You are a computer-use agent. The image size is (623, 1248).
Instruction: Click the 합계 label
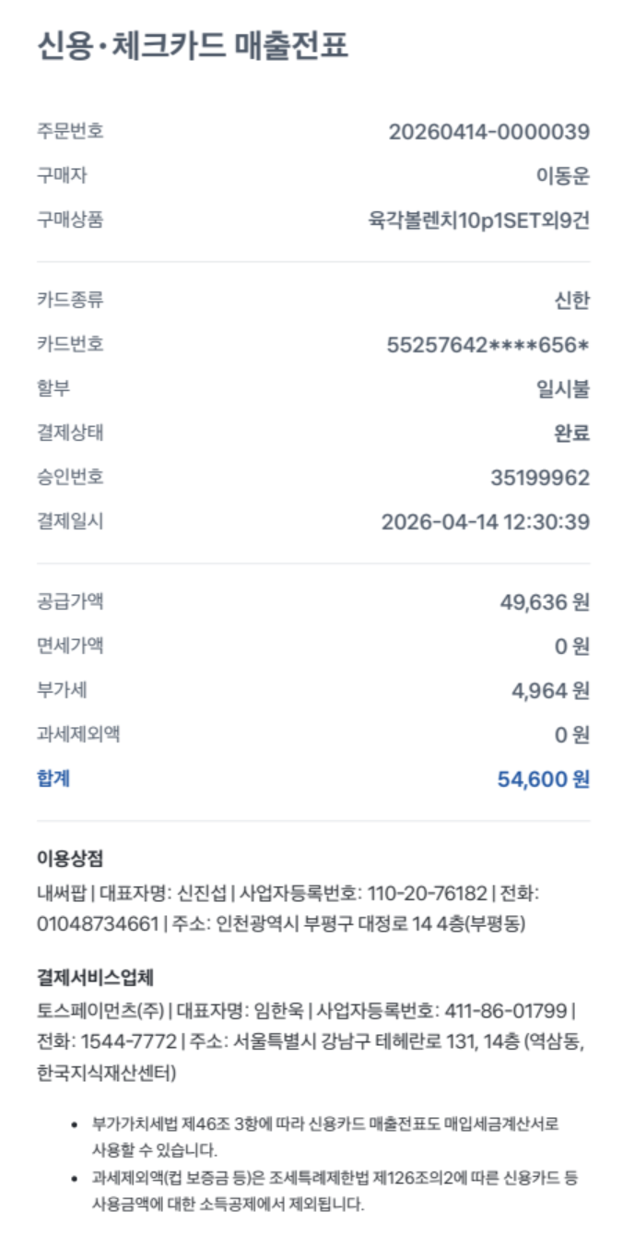(x=53, y=779)
